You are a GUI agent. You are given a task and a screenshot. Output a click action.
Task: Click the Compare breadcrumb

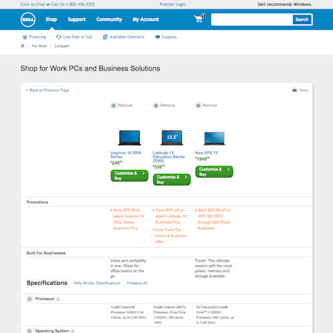pos(62,46)
